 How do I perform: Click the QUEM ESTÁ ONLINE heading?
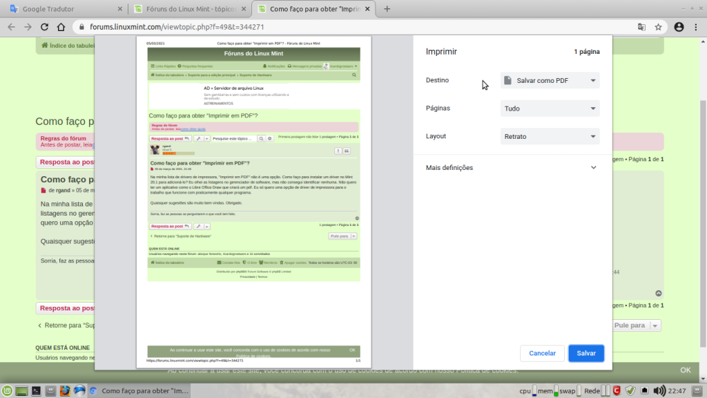[63, 348]
